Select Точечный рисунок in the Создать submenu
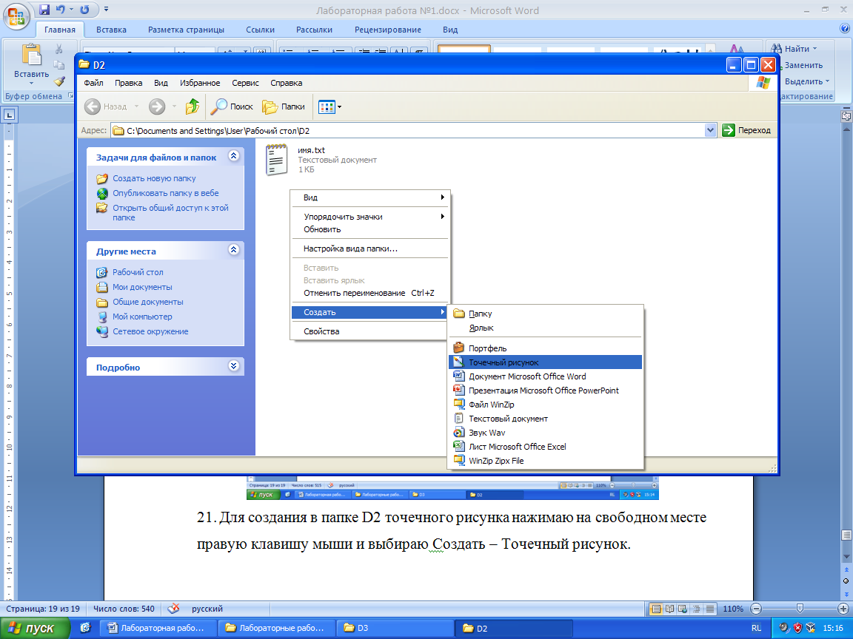Image resolution: width=853 pixels, height=639 pixels. (x=545, y=362)
